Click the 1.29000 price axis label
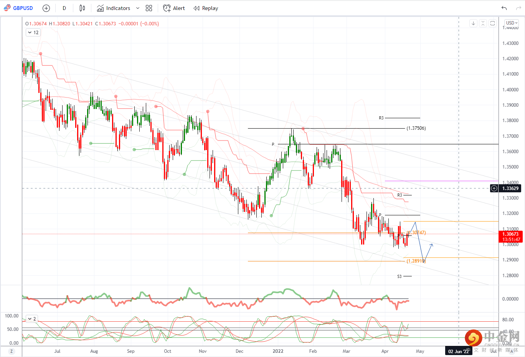Image resolution: width=525 pixels, height=357 pixels. pyautogui.click(x=510, y=260)
